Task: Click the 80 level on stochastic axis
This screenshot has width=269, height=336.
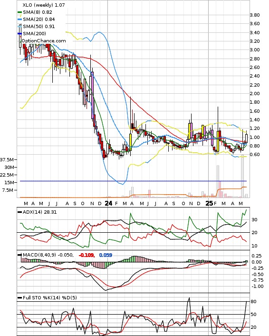Action: pos(254,302)
